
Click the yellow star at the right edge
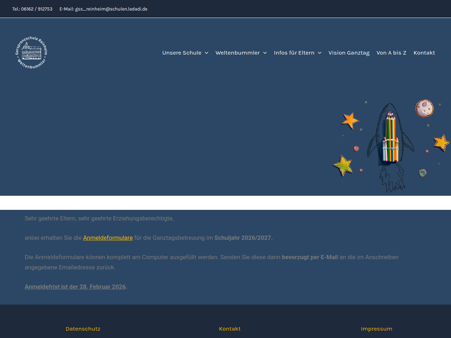(441, 143)
